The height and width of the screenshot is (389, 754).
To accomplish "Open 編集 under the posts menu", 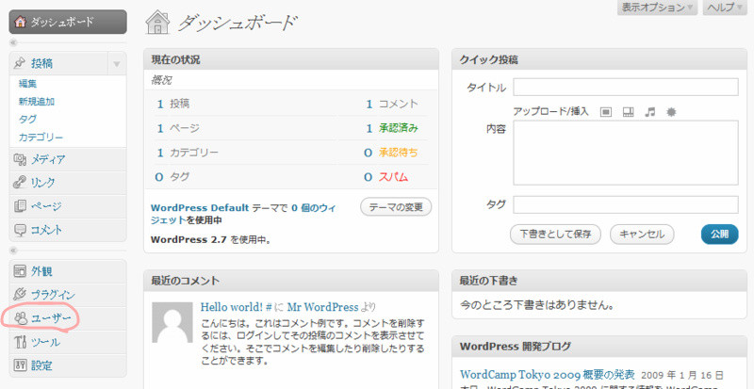I will pos(28,84).
